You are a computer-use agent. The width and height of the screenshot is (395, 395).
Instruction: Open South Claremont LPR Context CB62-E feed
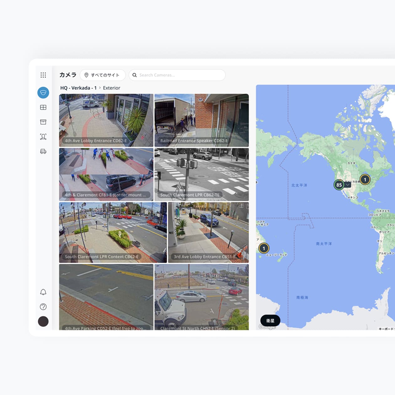113,232
